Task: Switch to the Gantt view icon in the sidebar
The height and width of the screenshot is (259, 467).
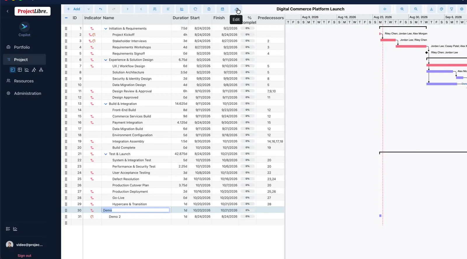Action: pos(13,70)
